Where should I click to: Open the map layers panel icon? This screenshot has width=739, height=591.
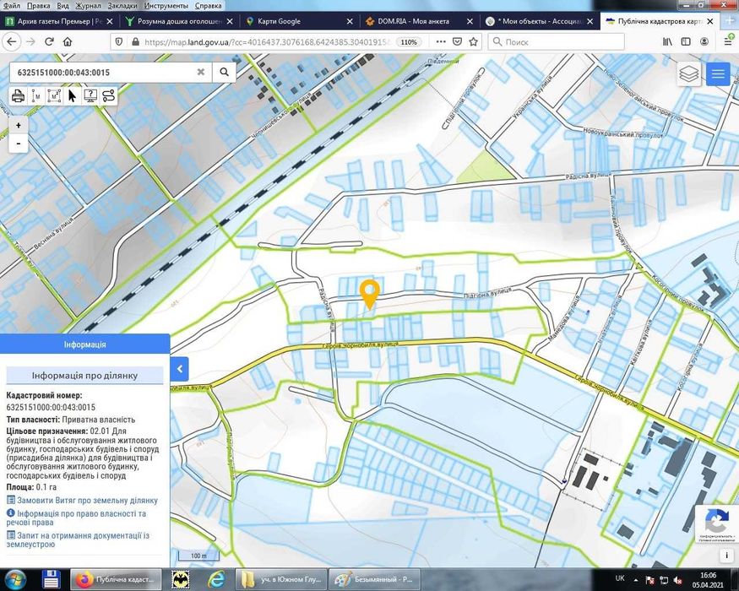689,74
